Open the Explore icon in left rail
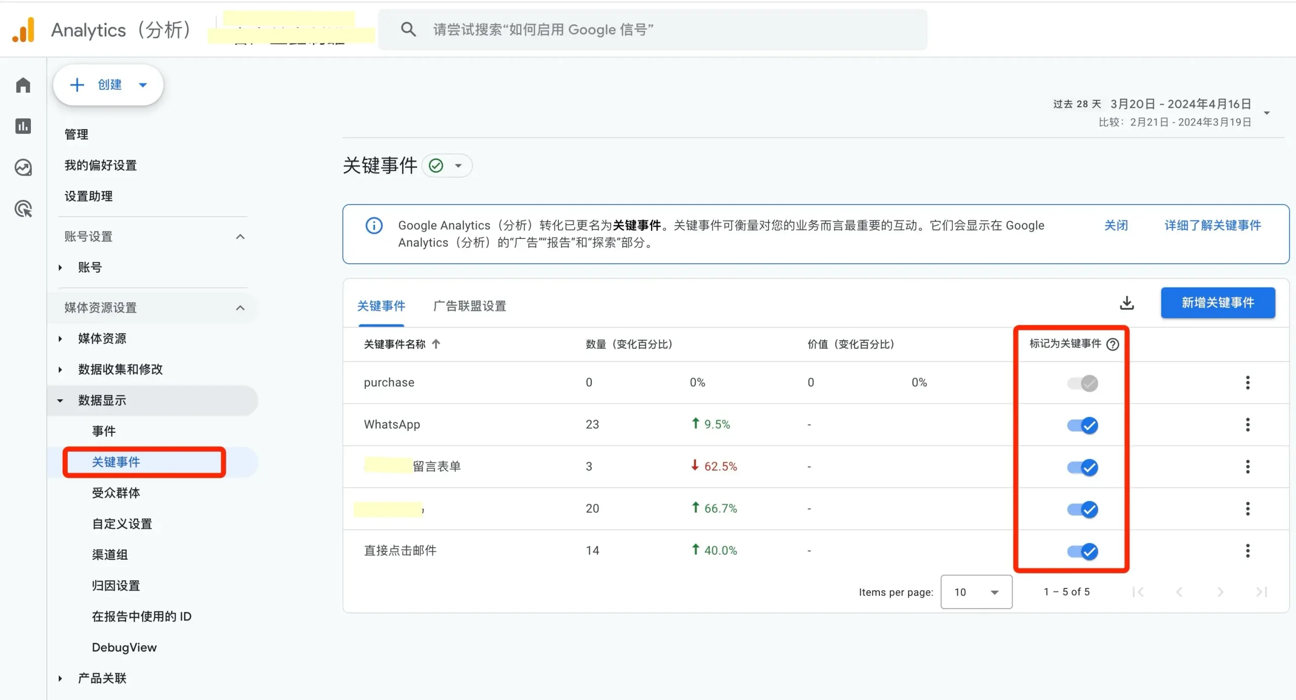 (x=23, y=168)
